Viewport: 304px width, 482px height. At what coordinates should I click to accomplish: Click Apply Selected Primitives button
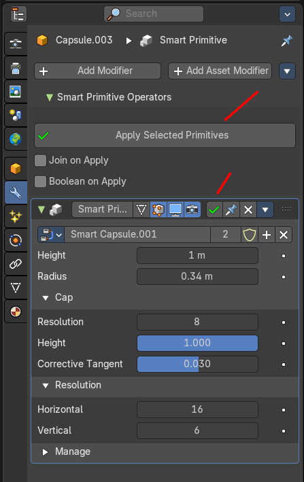point(165,135)
